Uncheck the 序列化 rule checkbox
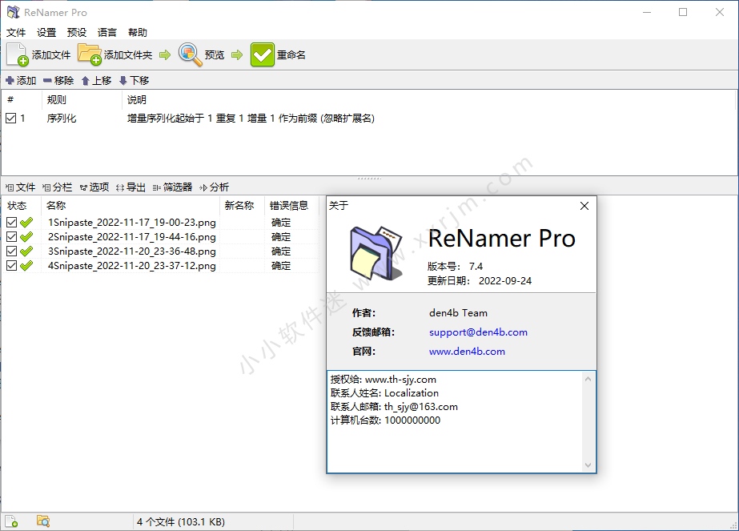The width and height of the screenshot is (739, 531). point(11,118)
